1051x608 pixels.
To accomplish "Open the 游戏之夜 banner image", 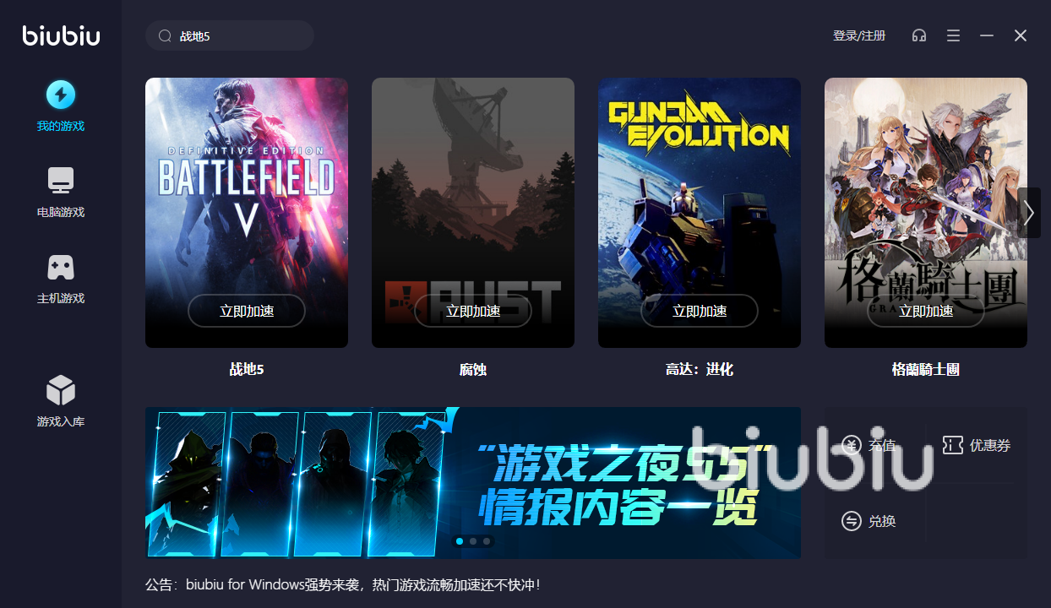I will tap(473, 482).
